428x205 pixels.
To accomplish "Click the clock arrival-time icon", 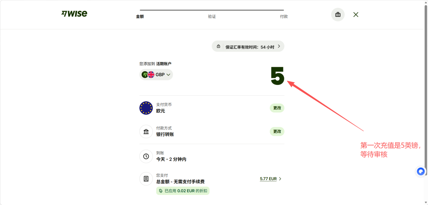I will point(146,156).
